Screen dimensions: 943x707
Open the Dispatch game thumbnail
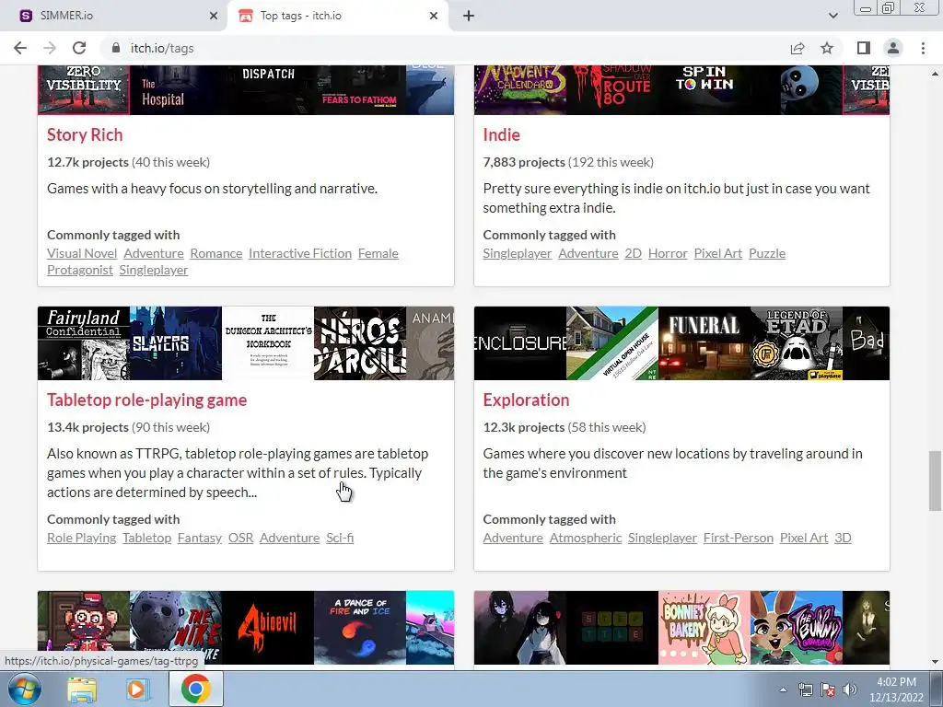[268, 90]
